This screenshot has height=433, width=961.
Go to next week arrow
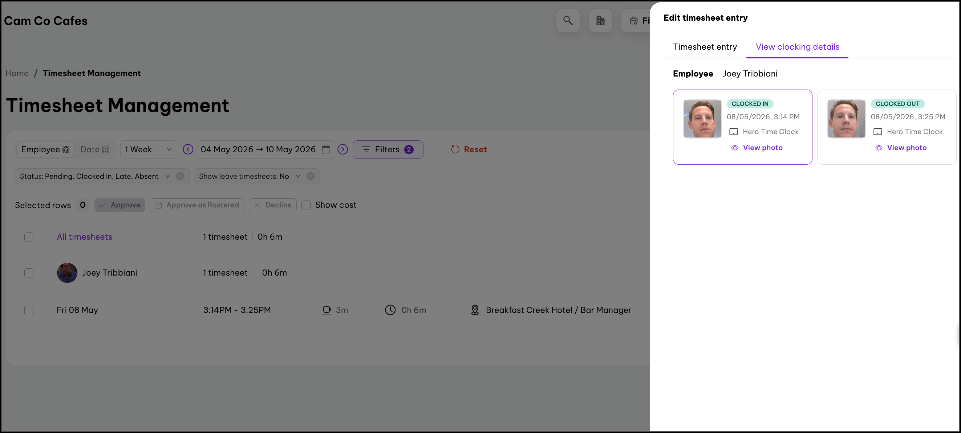point(342,149)
